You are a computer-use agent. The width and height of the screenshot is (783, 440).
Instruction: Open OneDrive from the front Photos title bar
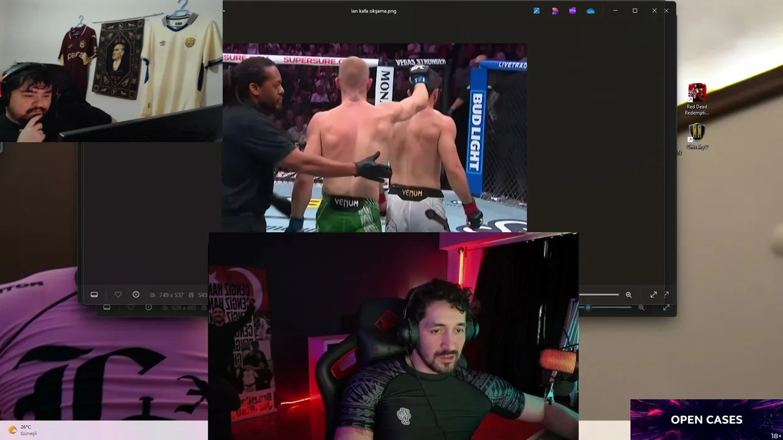click(x=590, y=10)
